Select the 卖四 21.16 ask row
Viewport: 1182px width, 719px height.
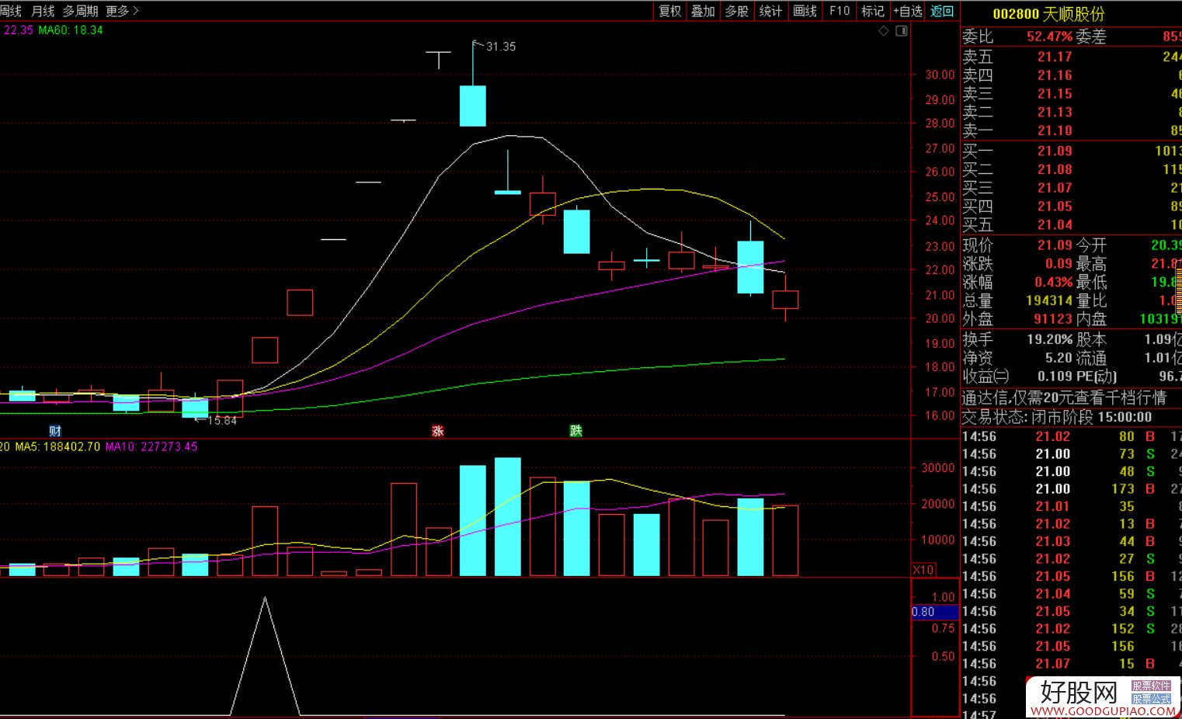(1071, 75)
